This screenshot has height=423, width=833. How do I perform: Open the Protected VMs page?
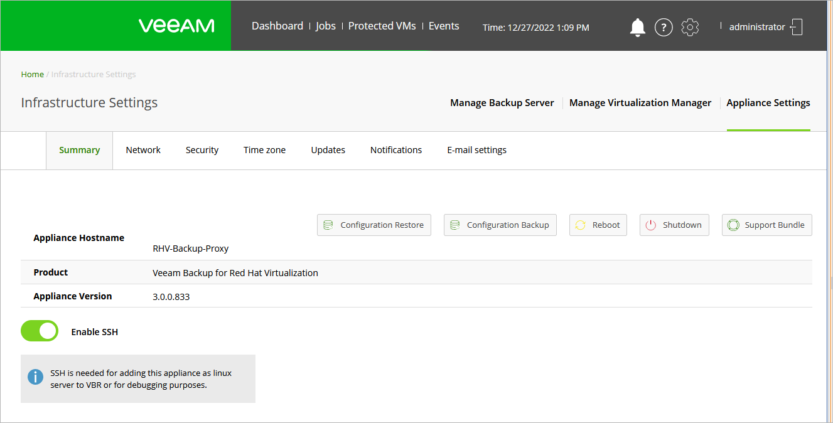(x=382, y=26)
